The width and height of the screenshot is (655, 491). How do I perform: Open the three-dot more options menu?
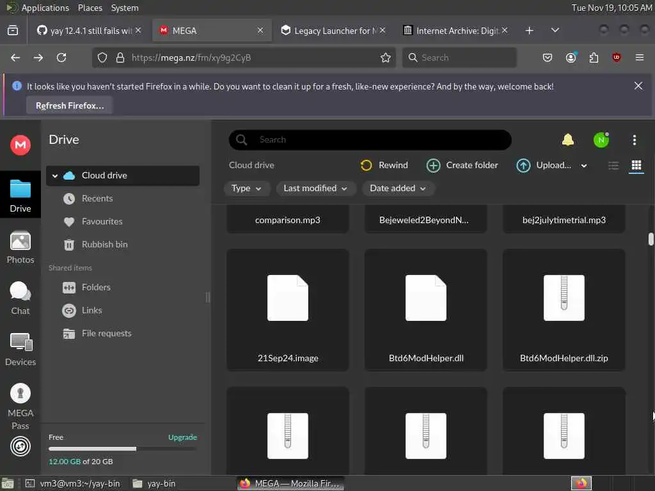[x=634, y=140]
